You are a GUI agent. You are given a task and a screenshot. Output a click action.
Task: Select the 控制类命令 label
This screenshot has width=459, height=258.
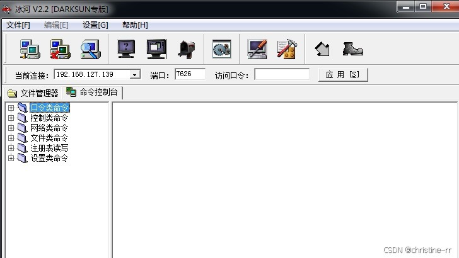(49, 118)
